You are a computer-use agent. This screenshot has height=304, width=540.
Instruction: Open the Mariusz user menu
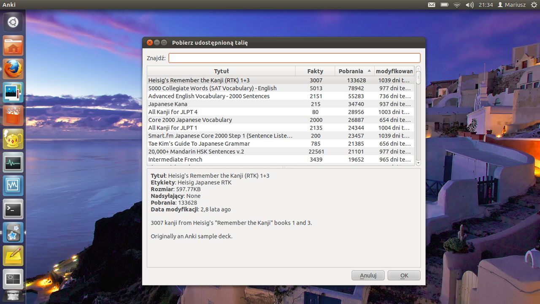click(512, 5)
